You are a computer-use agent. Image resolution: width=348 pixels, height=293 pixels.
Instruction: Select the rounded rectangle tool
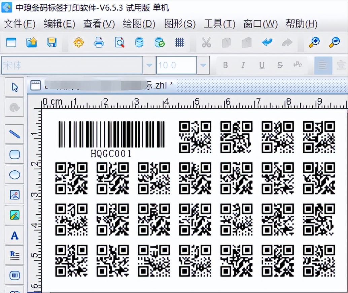pyautogui.click(x=15, y=154)
